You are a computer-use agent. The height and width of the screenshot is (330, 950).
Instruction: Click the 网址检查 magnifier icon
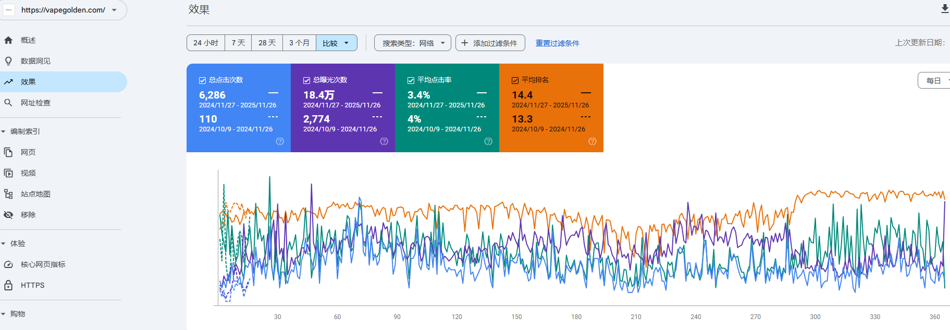coord(8,103)
